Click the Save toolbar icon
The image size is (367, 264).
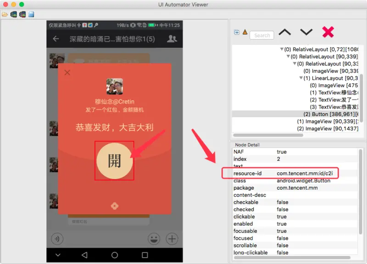[x=31, y=15]
